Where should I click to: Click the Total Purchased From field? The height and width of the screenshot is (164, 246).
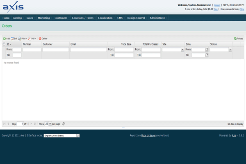click(x=151, y=50)
